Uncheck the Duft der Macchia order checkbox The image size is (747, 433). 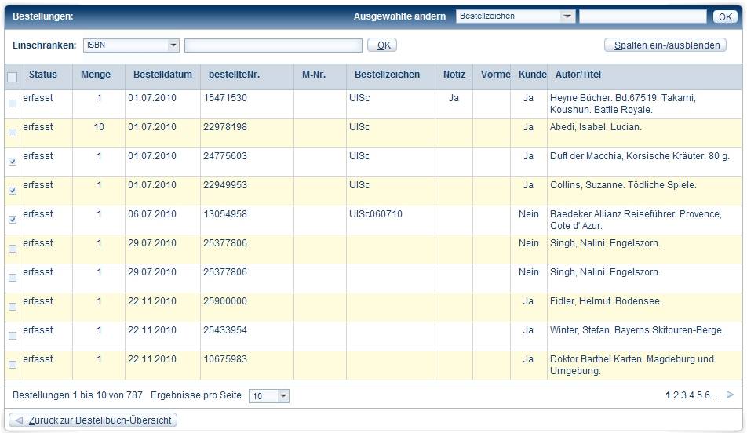(12, 162)
